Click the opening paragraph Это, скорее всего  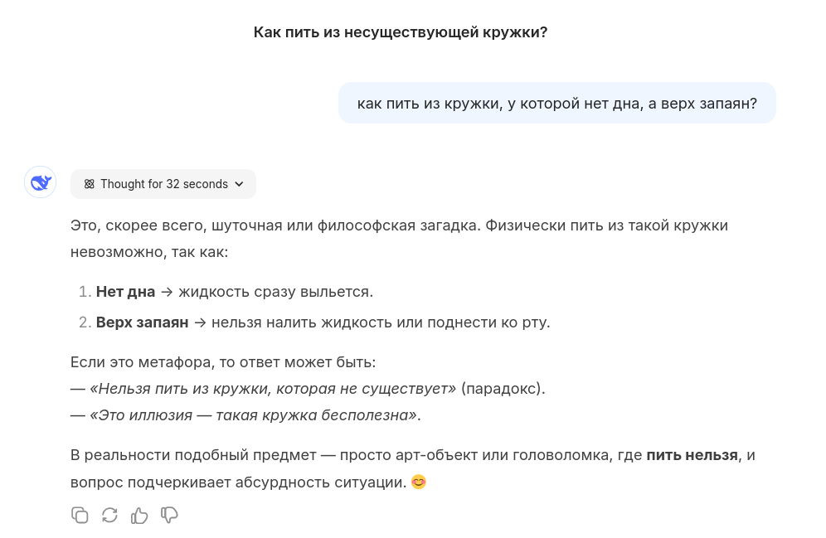click(x=399, y=239)
